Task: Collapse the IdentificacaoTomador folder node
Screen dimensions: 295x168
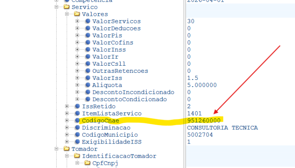Action: click(67, 156)
